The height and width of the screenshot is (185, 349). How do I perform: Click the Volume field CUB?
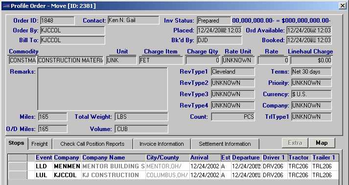(141, 129)
